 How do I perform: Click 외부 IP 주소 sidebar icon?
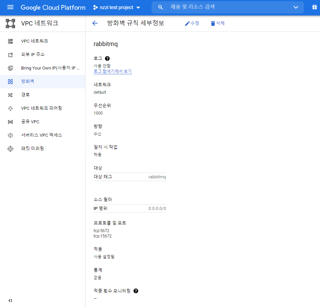pos(10,55)
